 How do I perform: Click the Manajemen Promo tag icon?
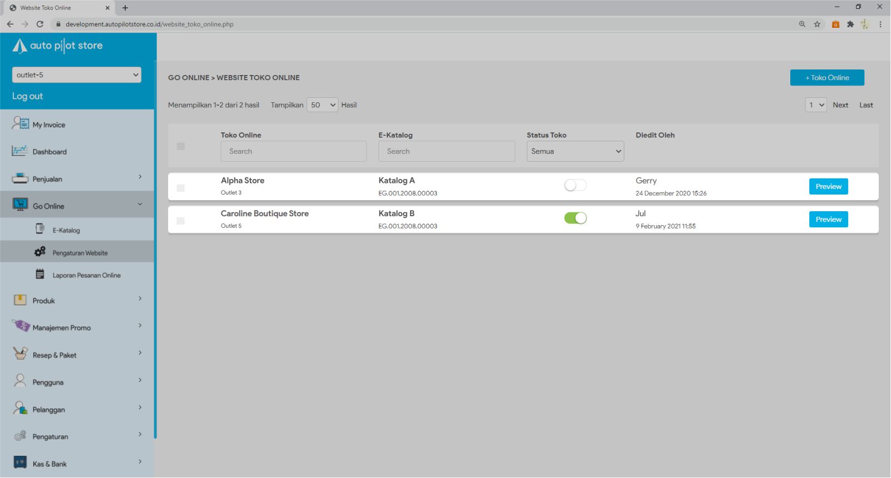click(21, 326)
